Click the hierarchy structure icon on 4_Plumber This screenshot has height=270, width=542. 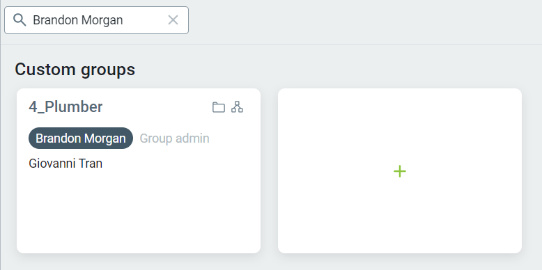pos(237,107)
